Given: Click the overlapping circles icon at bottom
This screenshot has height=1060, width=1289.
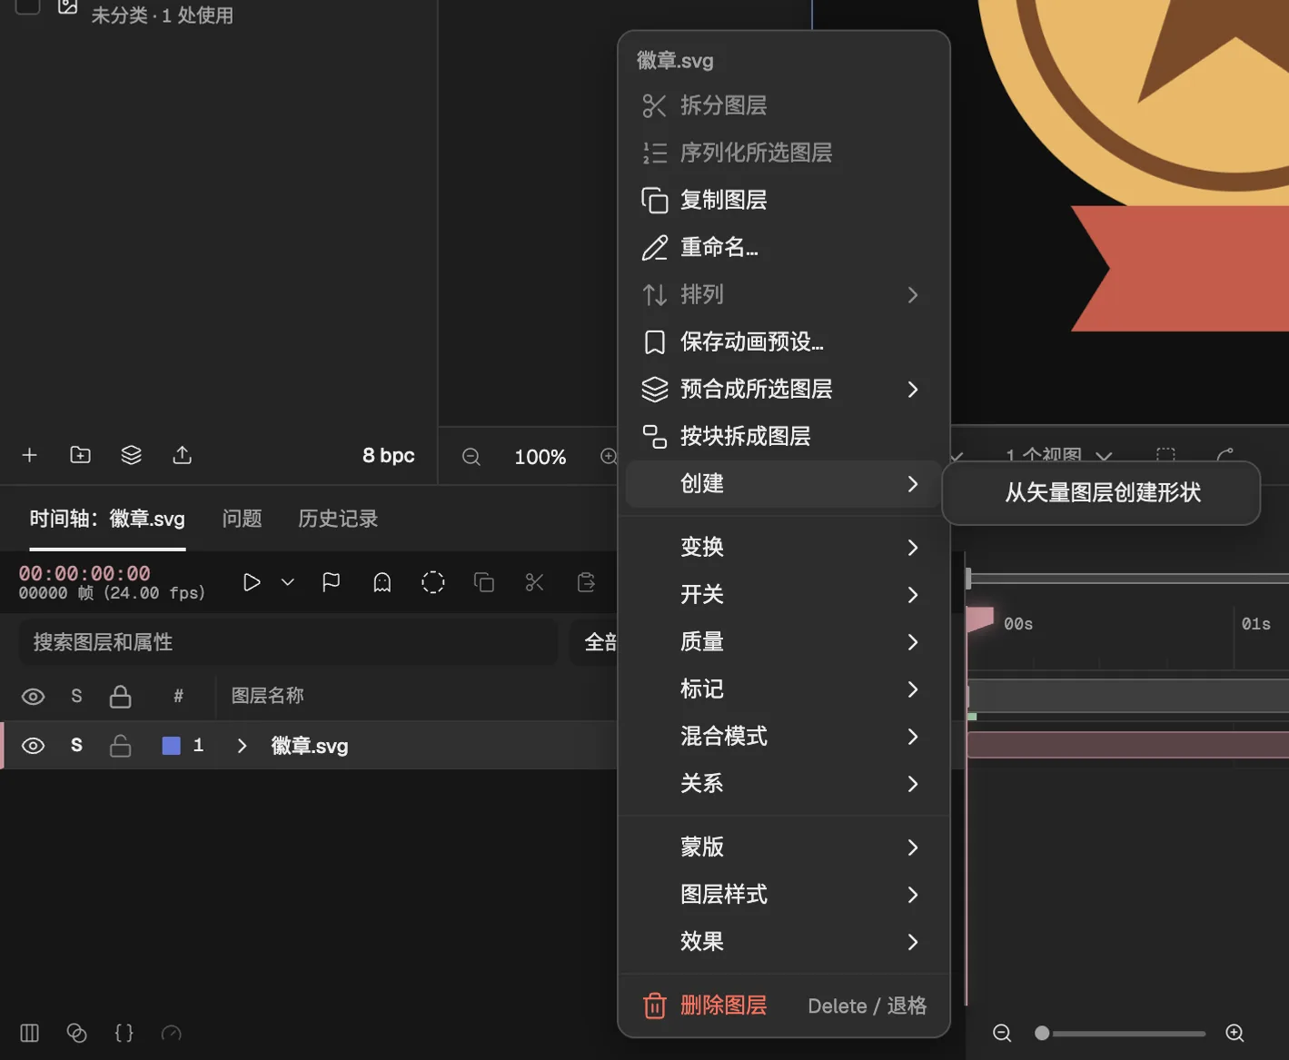Looking at the screenshot, I should tap(76, 1033).
